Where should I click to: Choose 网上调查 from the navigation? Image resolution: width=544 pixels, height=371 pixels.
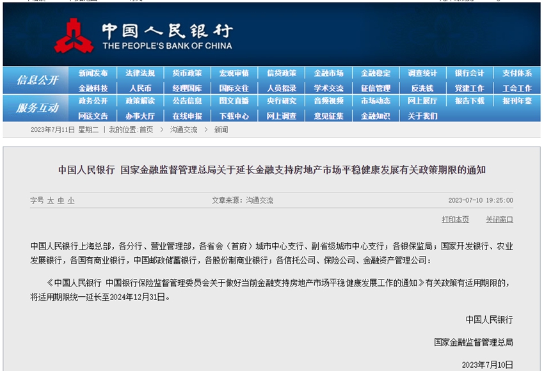point(282,116)
